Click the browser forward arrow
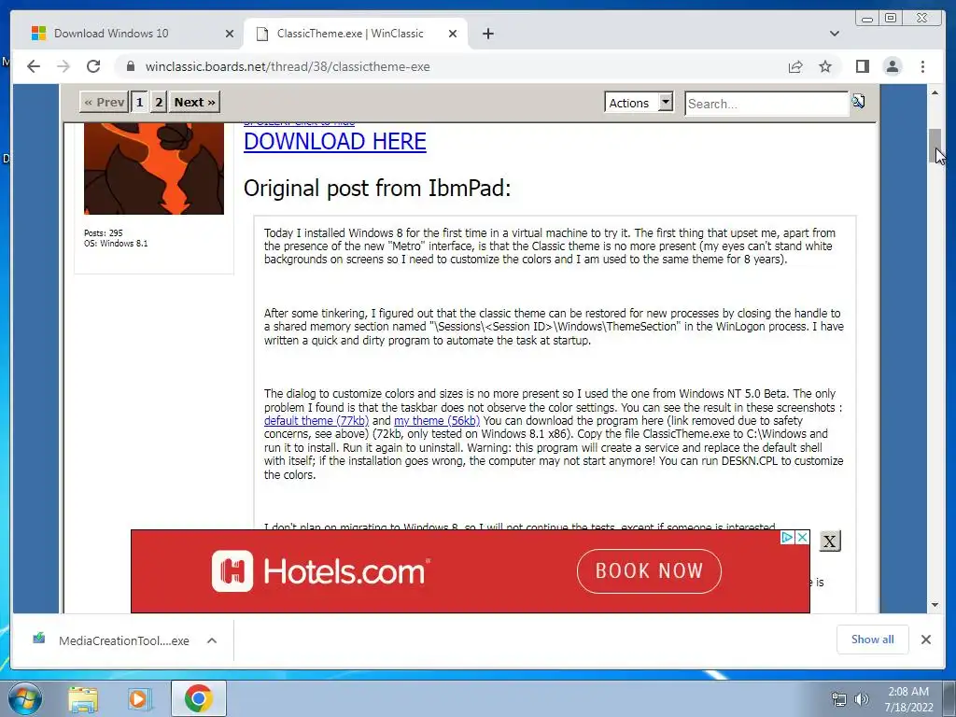Image resolution: width=956 pixels, height=717 pixels. [x=63, y=66]
